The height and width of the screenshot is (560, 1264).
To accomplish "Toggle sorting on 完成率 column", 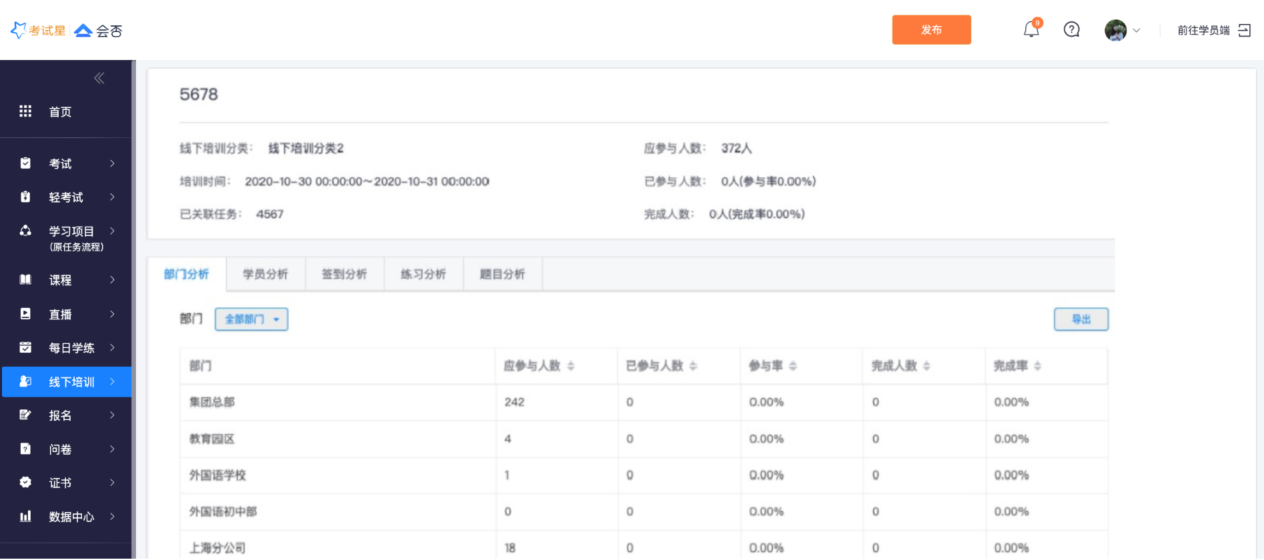I will coord(1037,366).
